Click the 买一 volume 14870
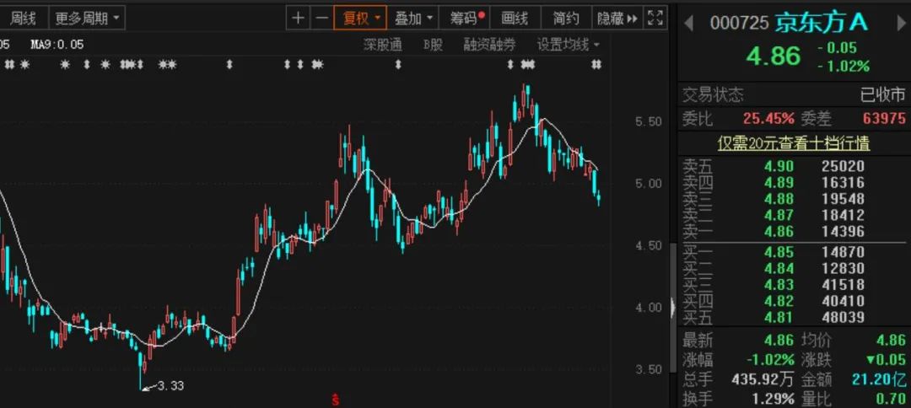Image resolution: width=911 pixels, height=408 pixels. [843, 252]
